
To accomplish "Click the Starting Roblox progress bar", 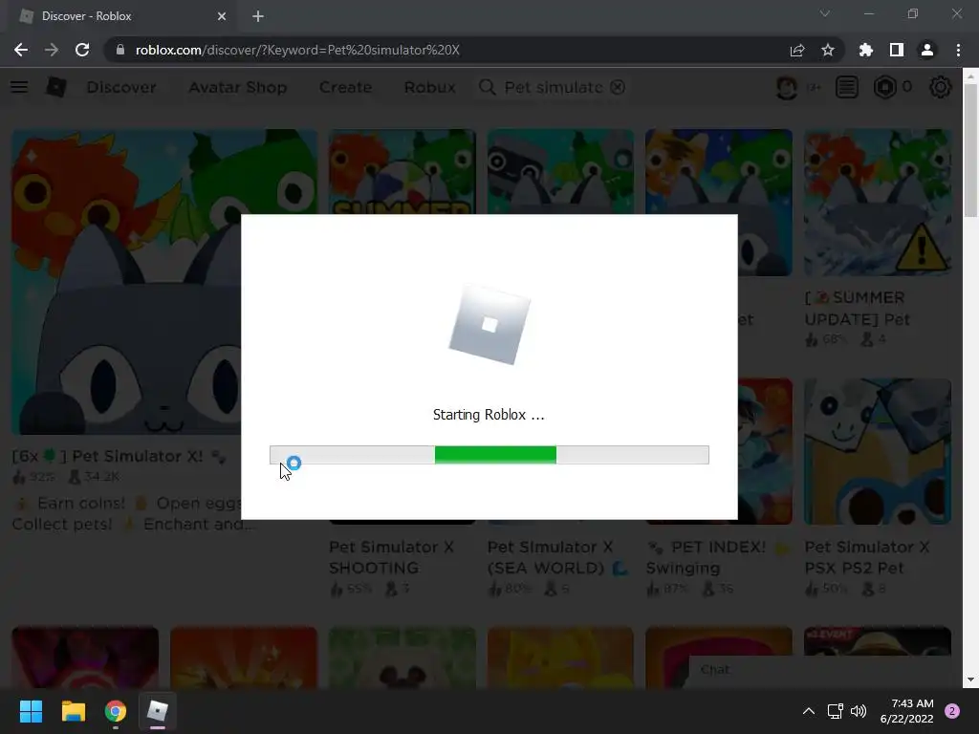I will coord(489,455).
